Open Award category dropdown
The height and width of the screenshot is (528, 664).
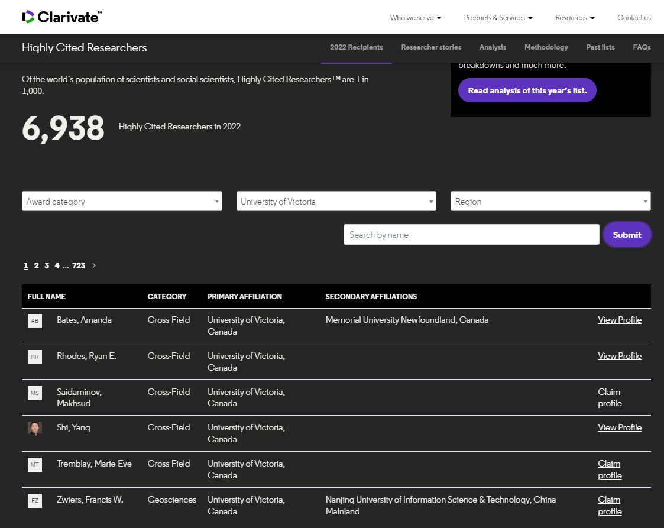122,201
